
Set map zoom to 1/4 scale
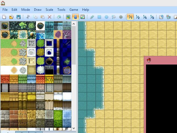coord(145,17)
